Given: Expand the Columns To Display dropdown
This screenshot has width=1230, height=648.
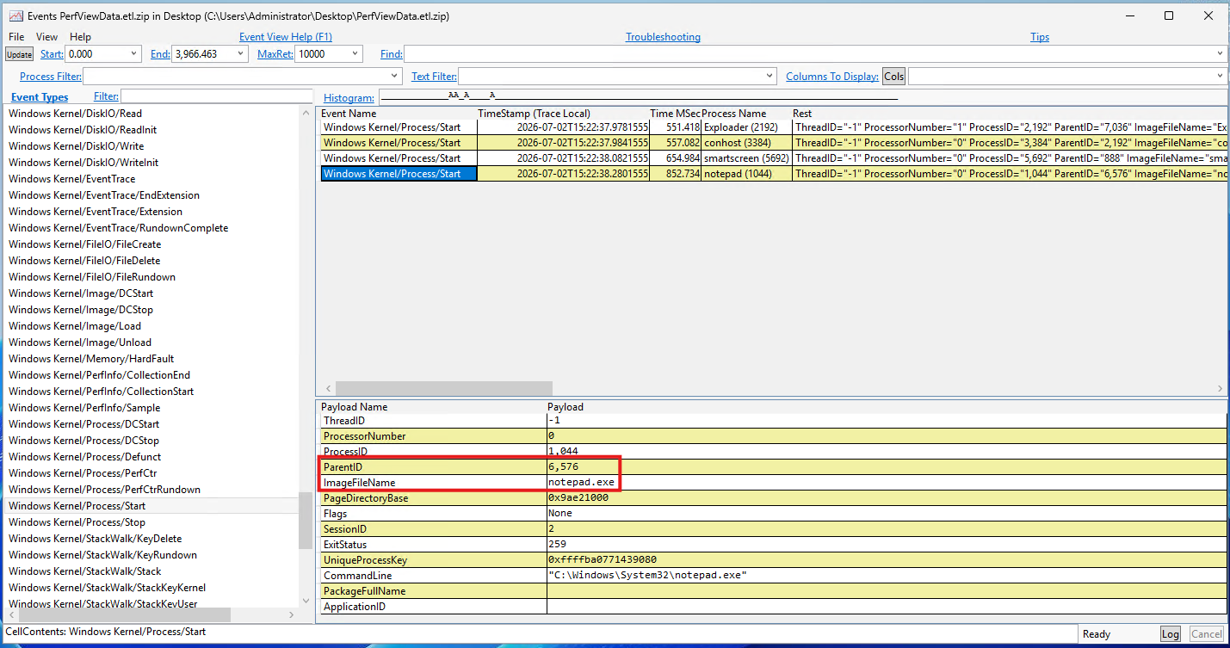Looking at the screenshot, I should tap(1221, 77).
